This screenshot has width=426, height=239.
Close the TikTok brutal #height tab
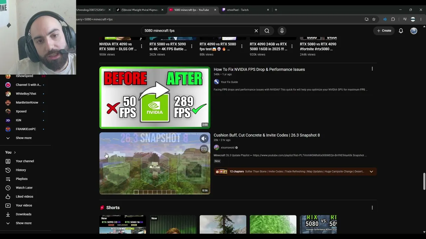click(x=162, y=10)
